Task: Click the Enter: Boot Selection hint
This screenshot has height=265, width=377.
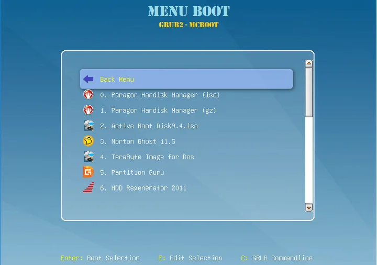Action: pyautogui.click(x=100, y=258)
